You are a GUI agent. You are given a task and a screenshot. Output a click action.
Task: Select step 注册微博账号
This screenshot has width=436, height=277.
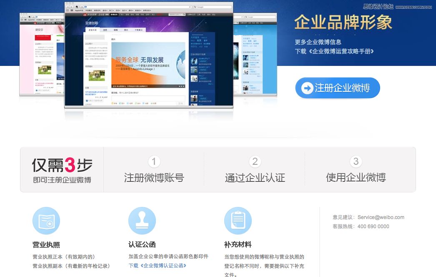154,178
